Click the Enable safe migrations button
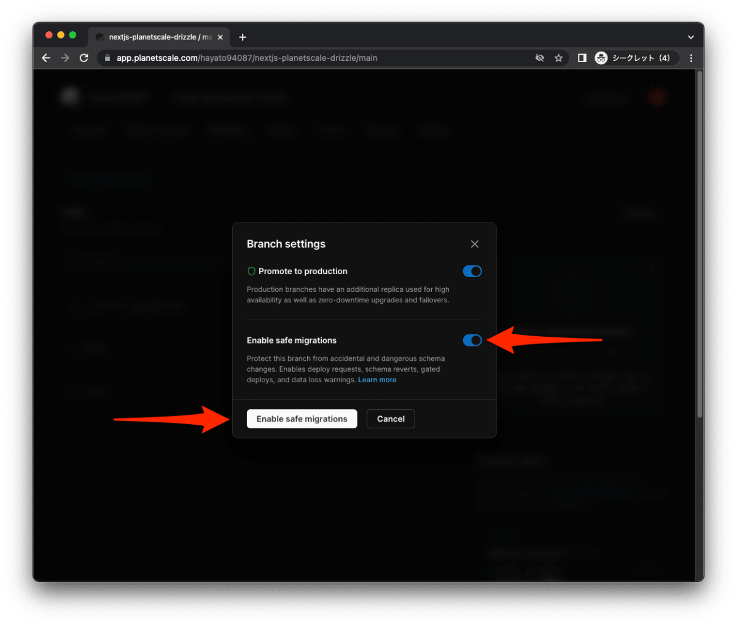 302,419
